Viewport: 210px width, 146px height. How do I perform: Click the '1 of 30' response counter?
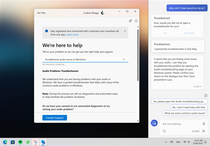click(196, 87)
